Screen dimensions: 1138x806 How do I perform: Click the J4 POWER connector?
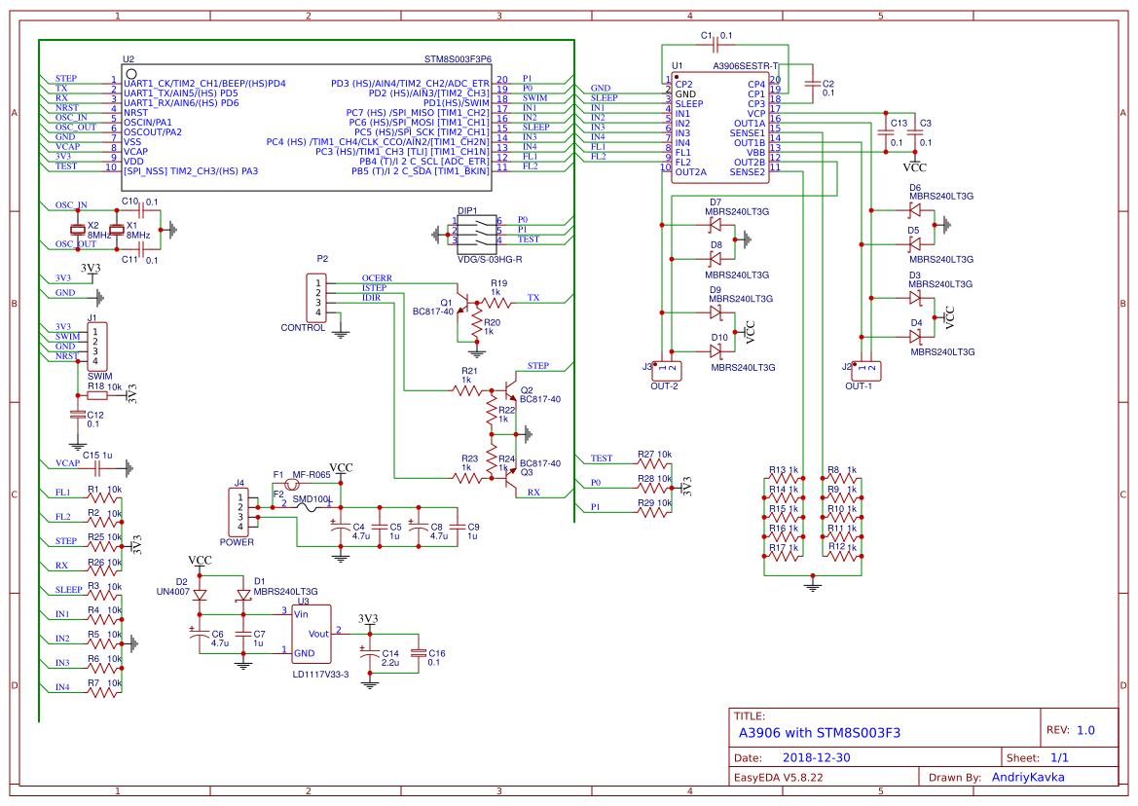239,512
